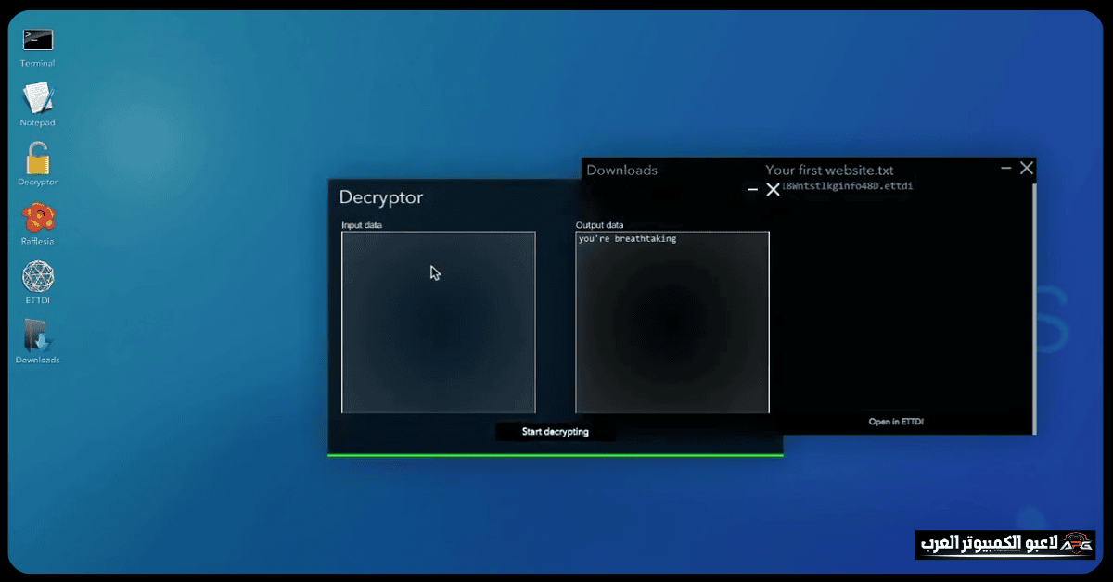Open the Downloads folder desktop icon

(38, 336)
